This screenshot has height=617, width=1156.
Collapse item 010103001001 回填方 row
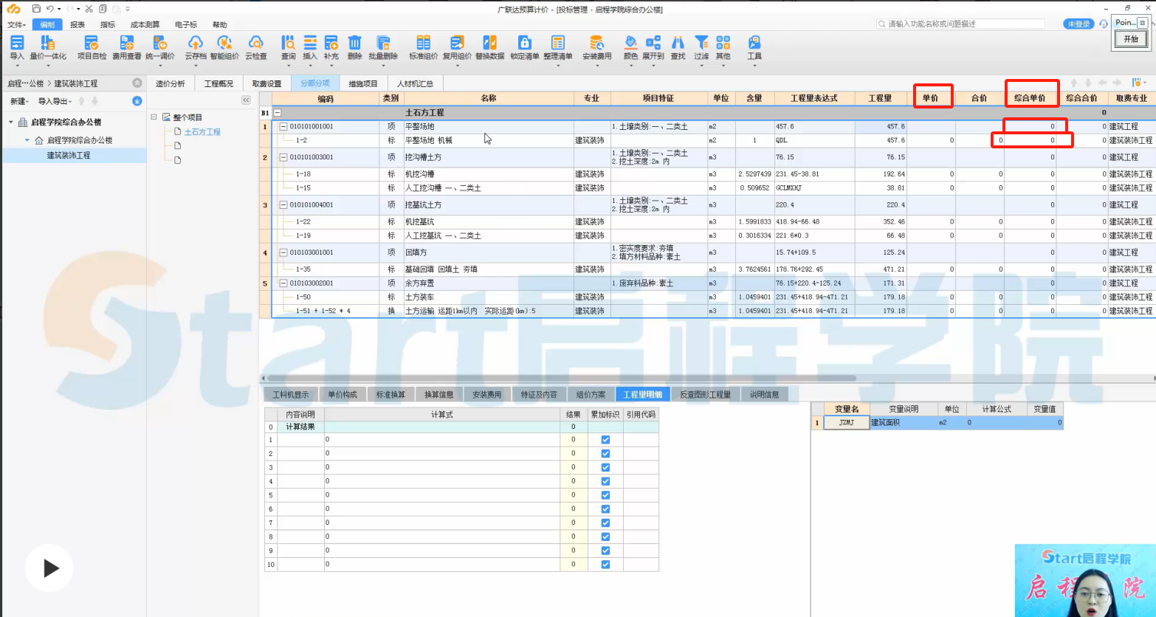click(283, 252)
